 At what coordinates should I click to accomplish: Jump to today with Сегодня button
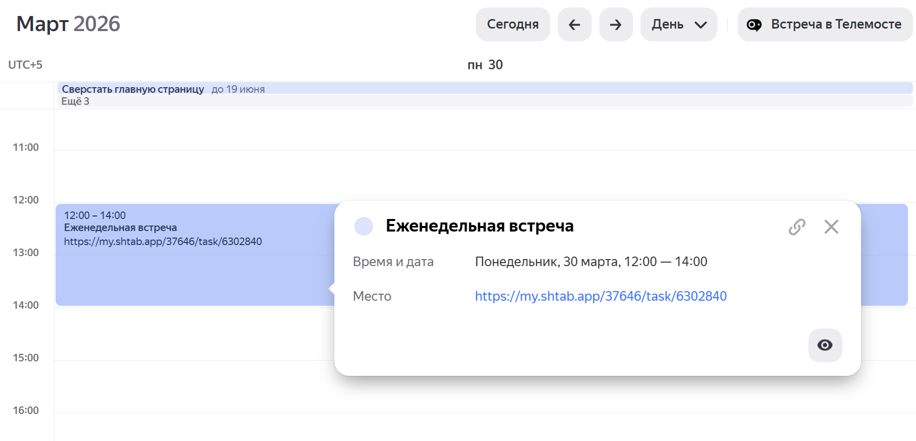512,25
